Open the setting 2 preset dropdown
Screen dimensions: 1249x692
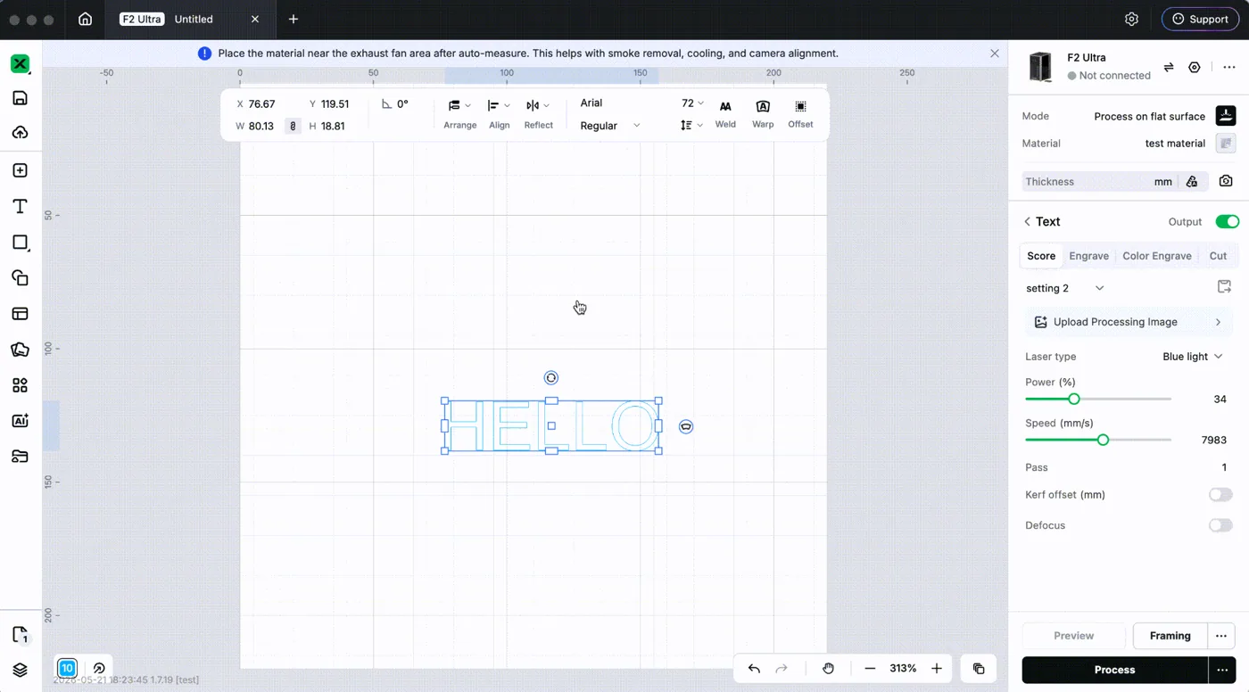point(1065,288)
